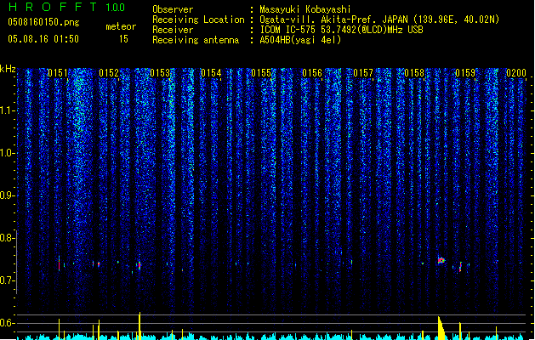
Task: Click the file name 0508160150.png
Action: (43, 22)
